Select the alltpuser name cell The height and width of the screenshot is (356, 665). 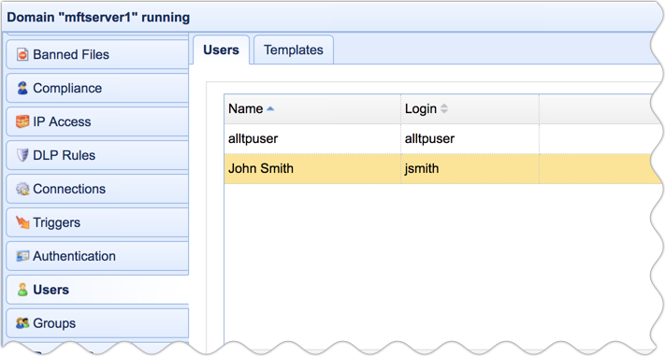pos(312,138)
